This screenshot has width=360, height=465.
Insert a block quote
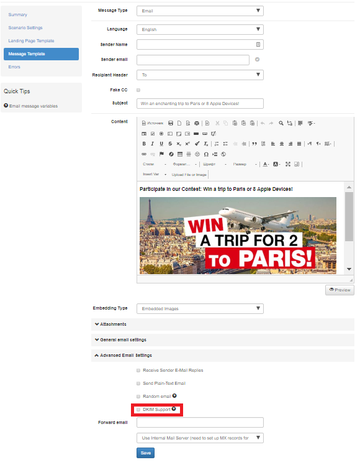(254, 144)
